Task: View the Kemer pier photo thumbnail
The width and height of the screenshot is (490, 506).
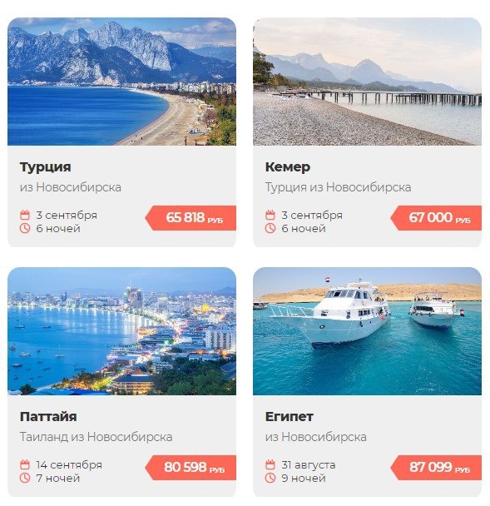Action: 368,82
